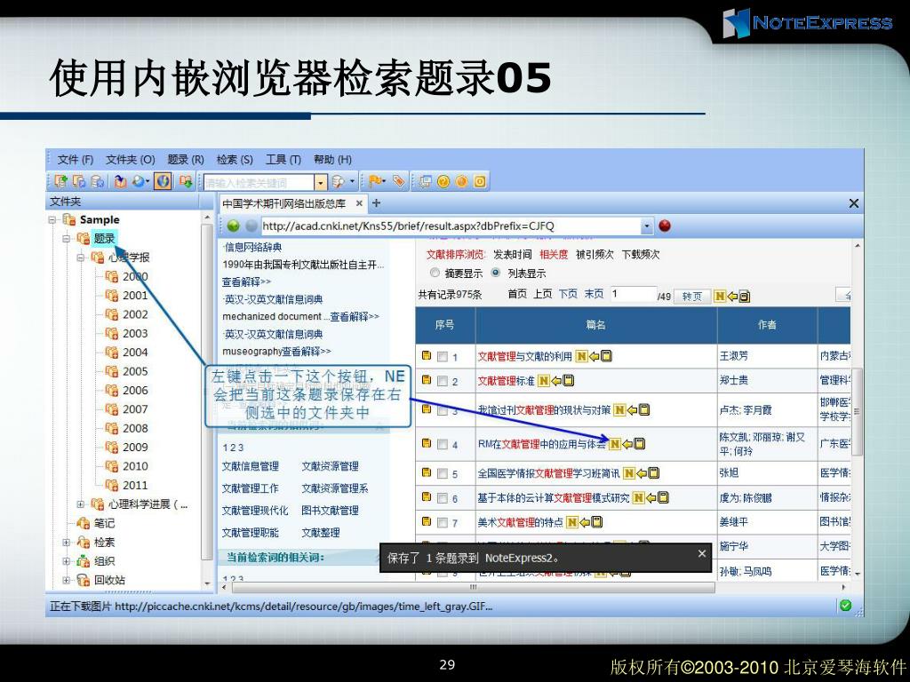Click the first toolbar icon with green arrow

[x=60, y=181]
